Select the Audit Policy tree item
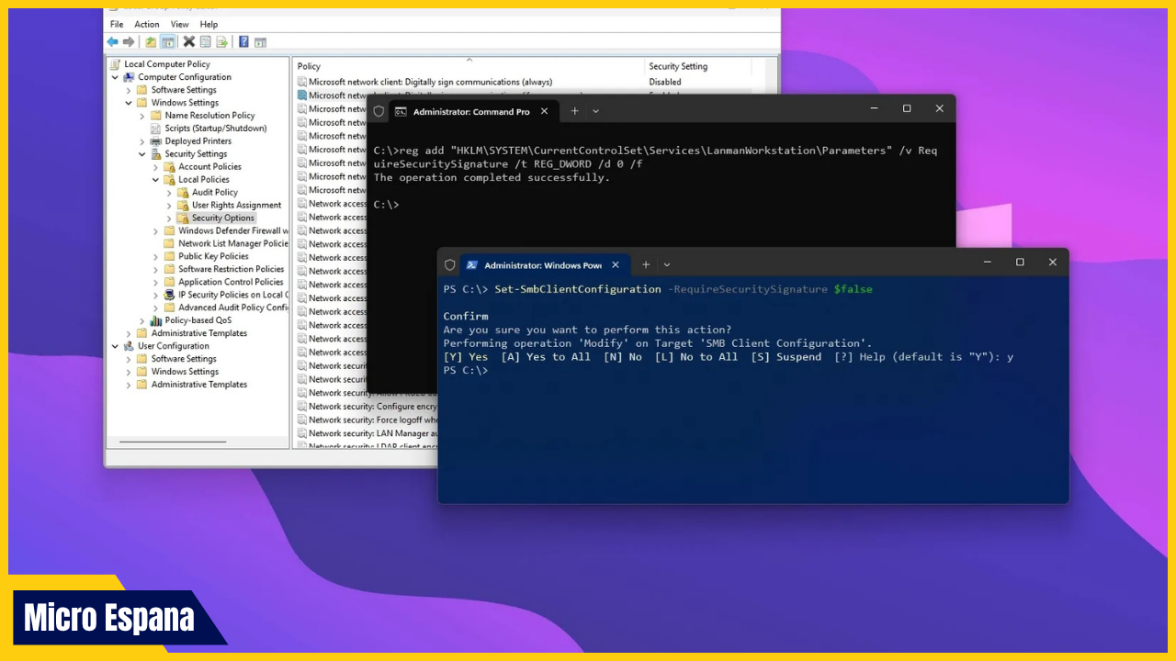1176x661 pixels. point(214,192)
